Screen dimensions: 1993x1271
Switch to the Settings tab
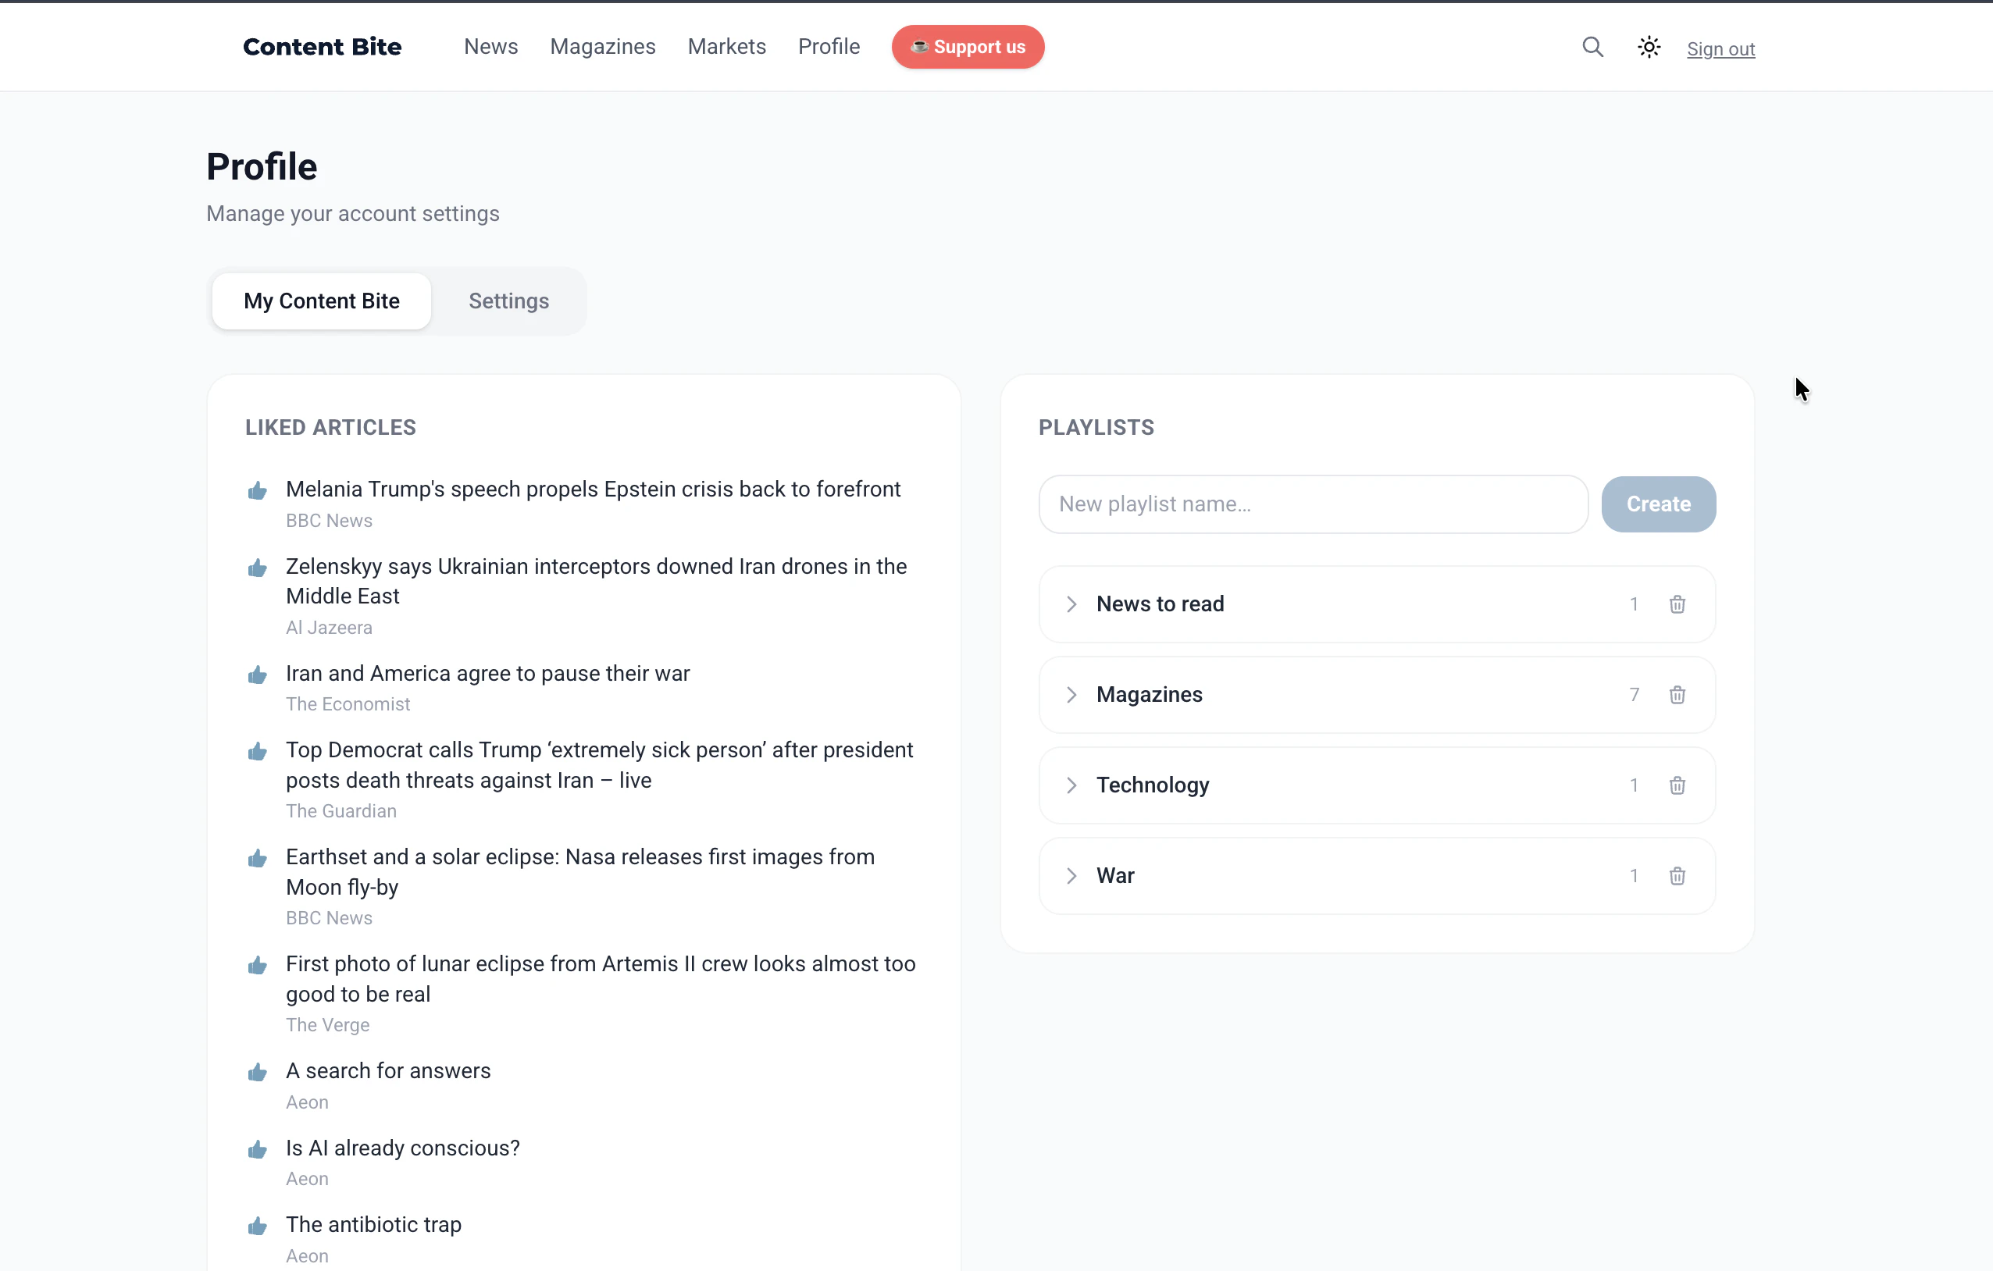tap(508, 301)
